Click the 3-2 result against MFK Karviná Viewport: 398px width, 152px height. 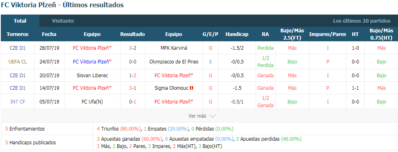tap(133, 48)
